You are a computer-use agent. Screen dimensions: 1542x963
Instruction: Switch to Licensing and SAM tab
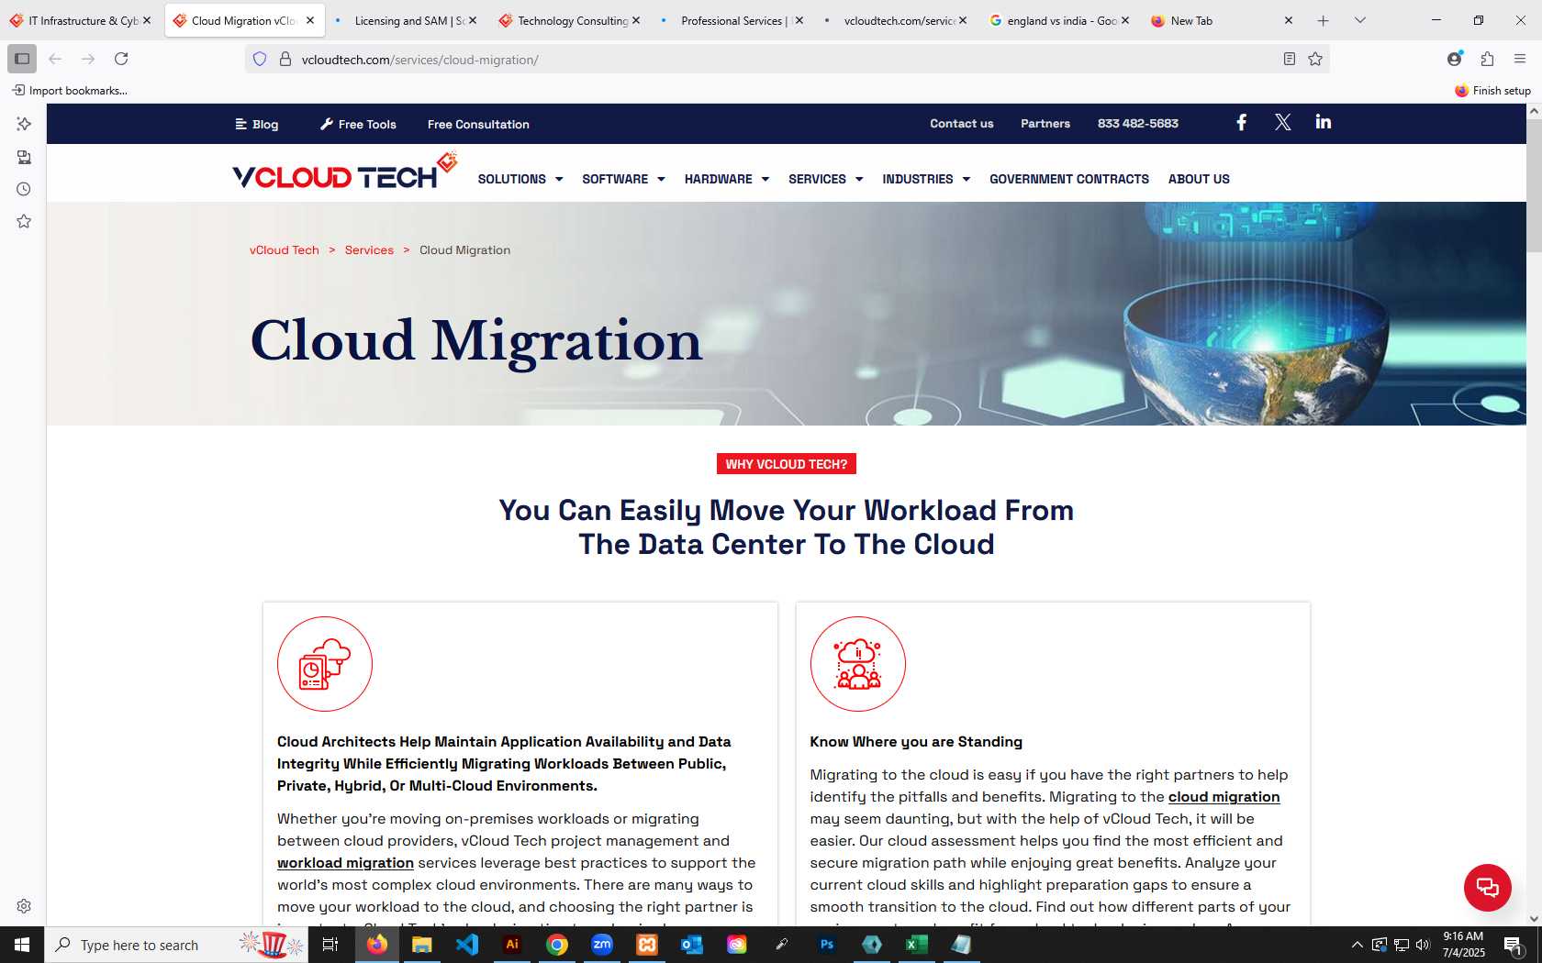(405, 20)
